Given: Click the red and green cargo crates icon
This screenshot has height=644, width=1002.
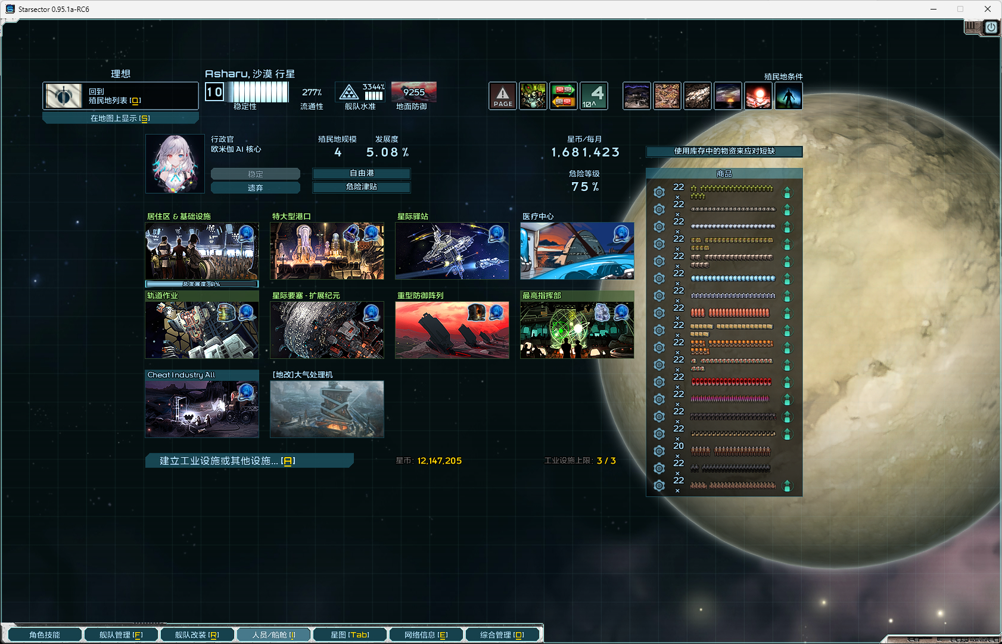Looking at the screenshot, I should 563,96.
